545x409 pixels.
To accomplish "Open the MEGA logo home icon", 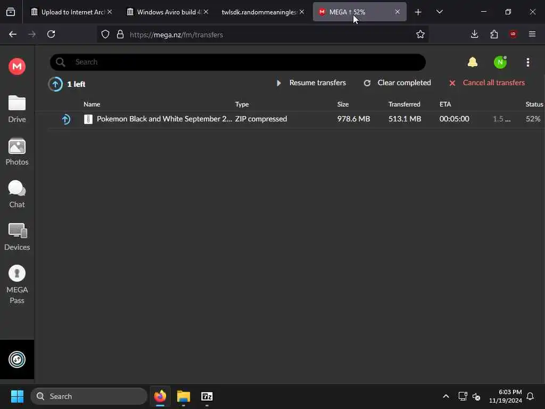I will 16,67.
